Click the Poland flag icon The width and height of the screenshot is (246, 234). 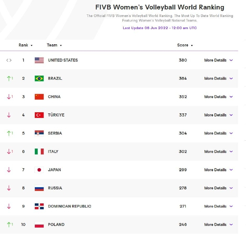pos(39,225)
